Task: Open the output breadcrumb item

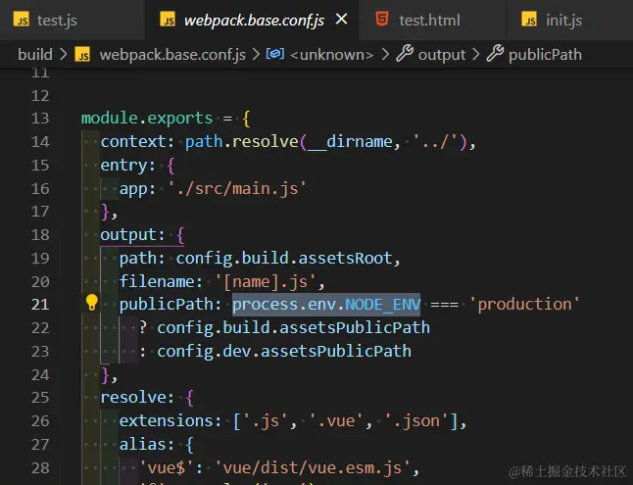Action: (x=442, y=55)
